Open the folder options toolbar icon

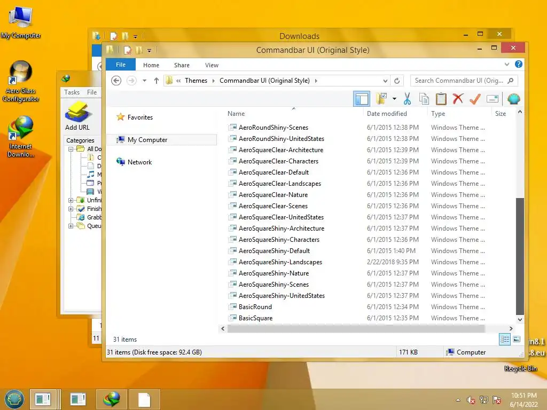tap(381, 99)
